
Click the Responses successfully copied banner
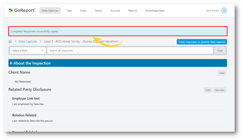click(118, 31)
